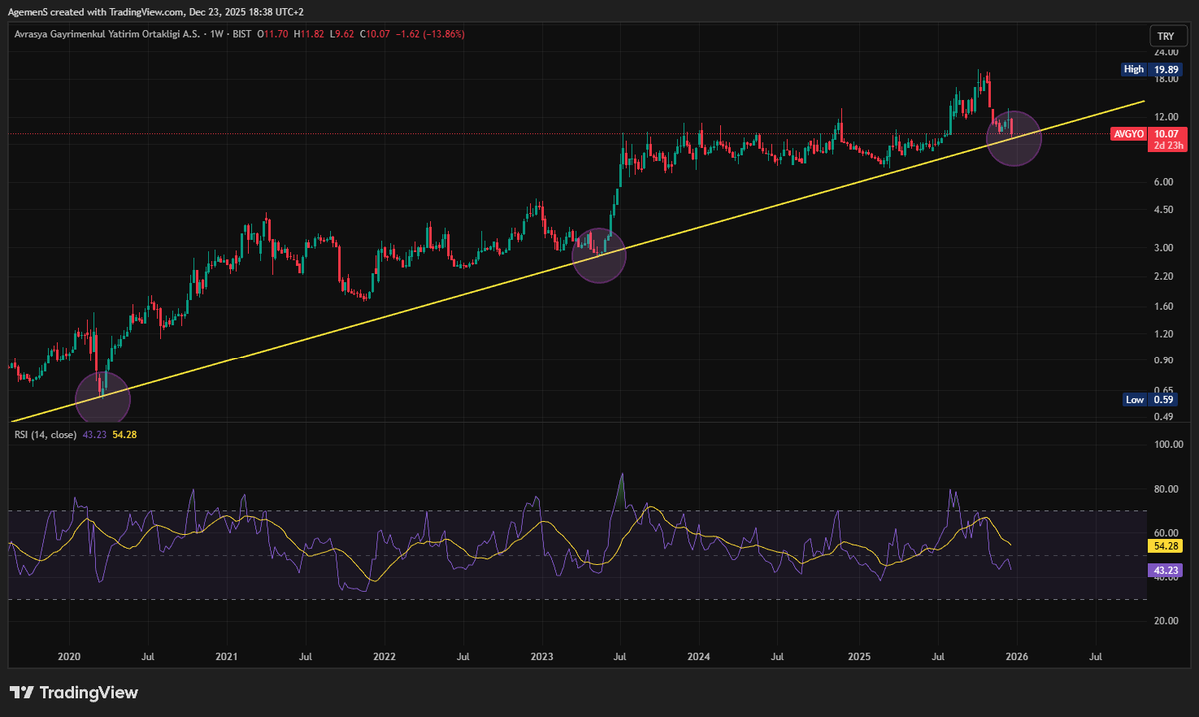Click the 2026 label on the time axis
This screenshot has width=1199, height=717.
[1017, 658]
